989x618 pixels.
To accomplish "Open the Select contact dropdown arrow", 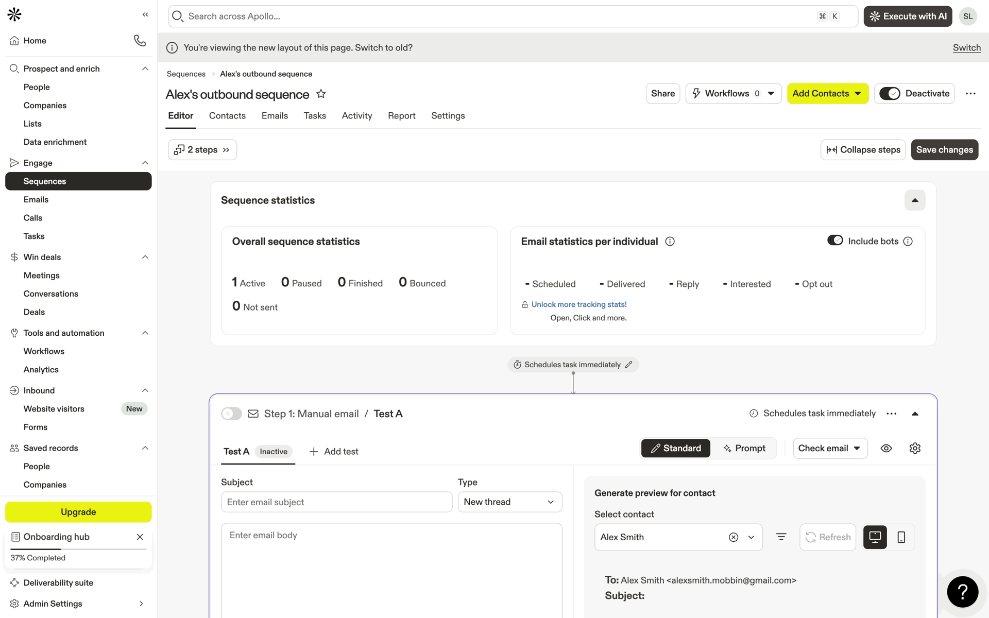I will 751,537.
